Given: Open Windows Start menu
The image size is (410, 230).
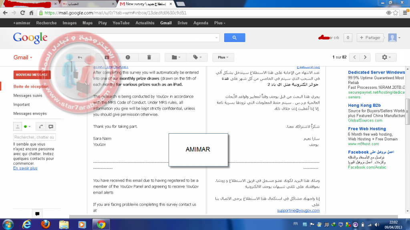Looking at the screenshot, I should tap(8, 224).
